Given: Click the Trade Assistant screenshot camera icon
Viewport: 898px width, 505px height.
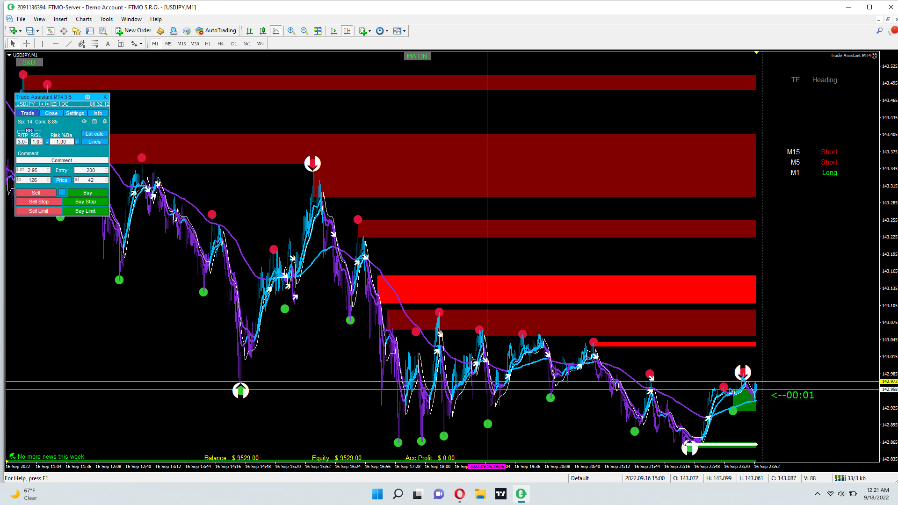Looking at the screenshot, I should [87, 97].
